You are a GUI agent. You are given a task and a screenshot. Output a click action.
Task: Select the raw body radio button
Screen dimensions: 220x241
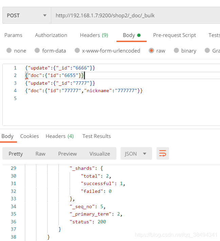[x=151, y=51]
